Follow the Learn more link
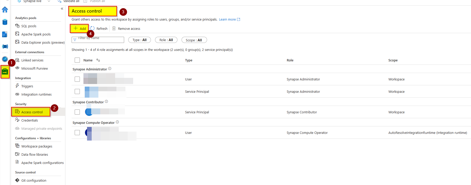 coord(229,20)
